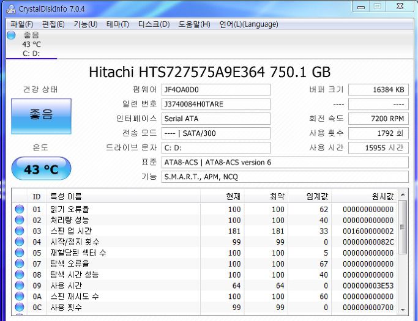Click the power on count field 1792 회

(378, 133)
